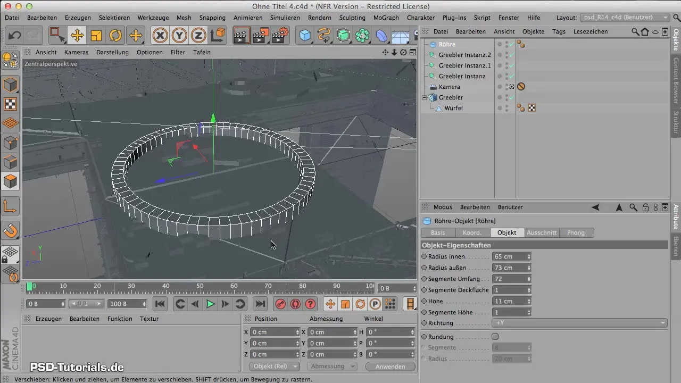Open the Objekt (Rel) dropdown
The image size is (681, 383).
[274, 367]
